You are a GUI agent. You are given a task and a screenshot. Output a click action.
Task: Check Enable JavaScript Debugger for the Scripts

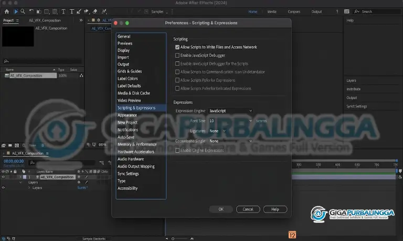tap(177, 63)
